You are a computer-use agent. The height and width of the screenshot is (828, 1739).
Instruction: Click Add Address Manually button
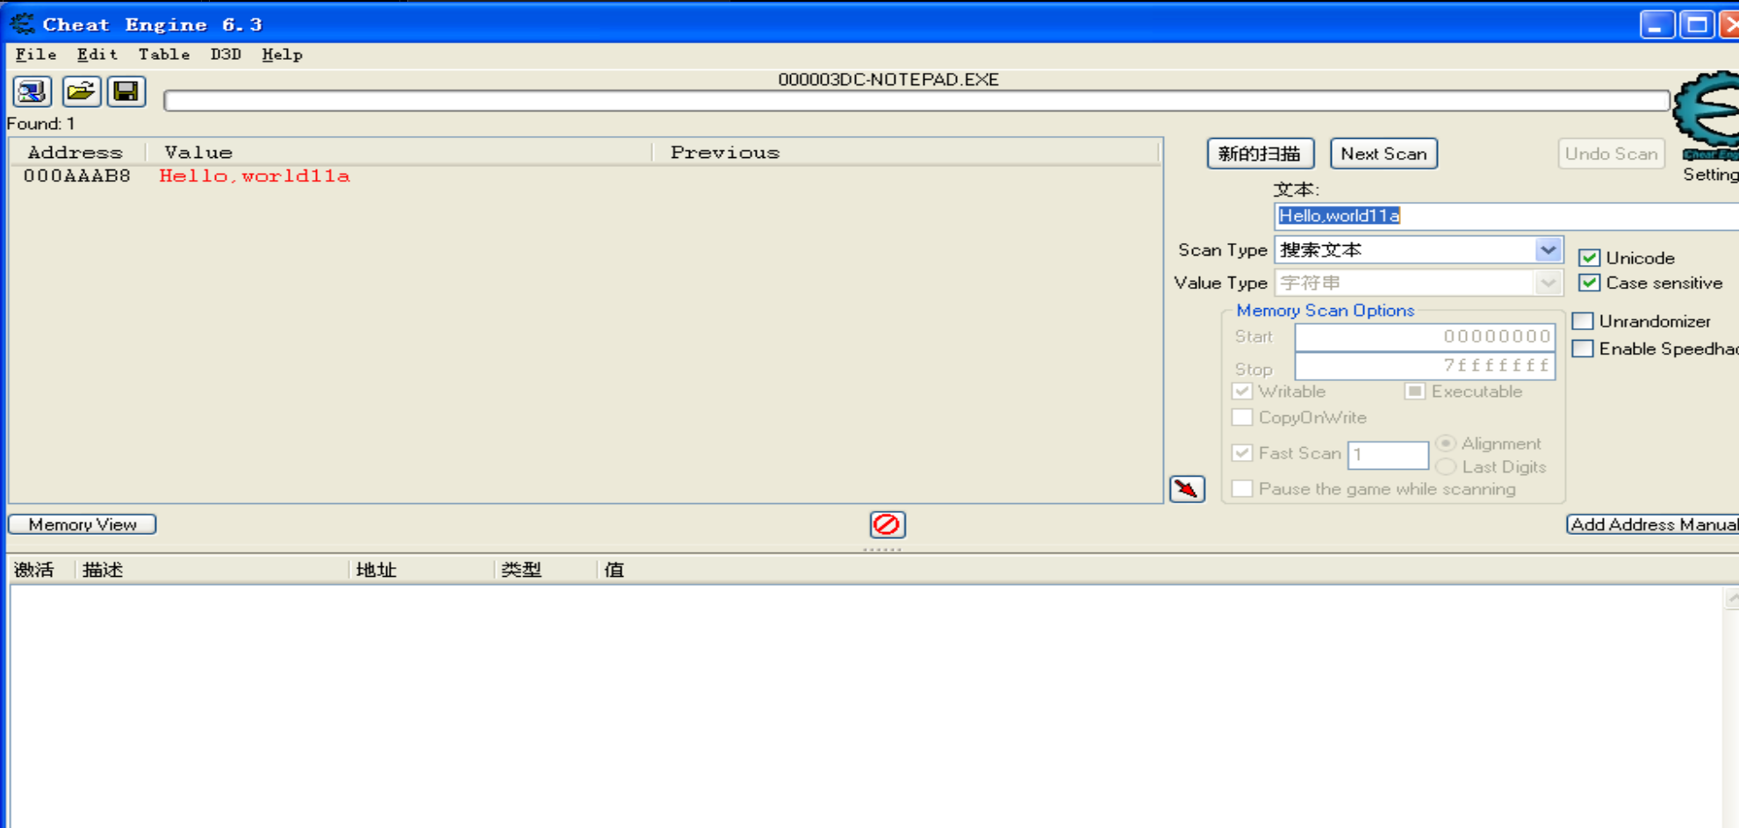(x=1653, y=524)
